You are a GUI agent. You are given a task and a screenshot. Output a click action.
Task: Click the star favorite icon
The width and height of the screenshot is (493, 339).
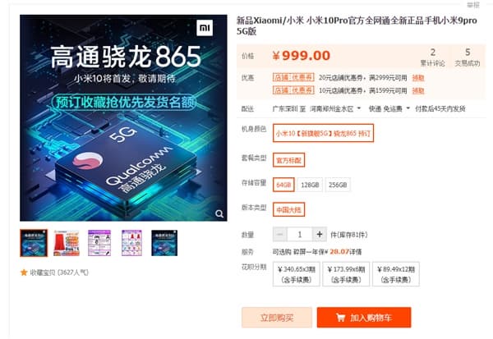point(24,273)
